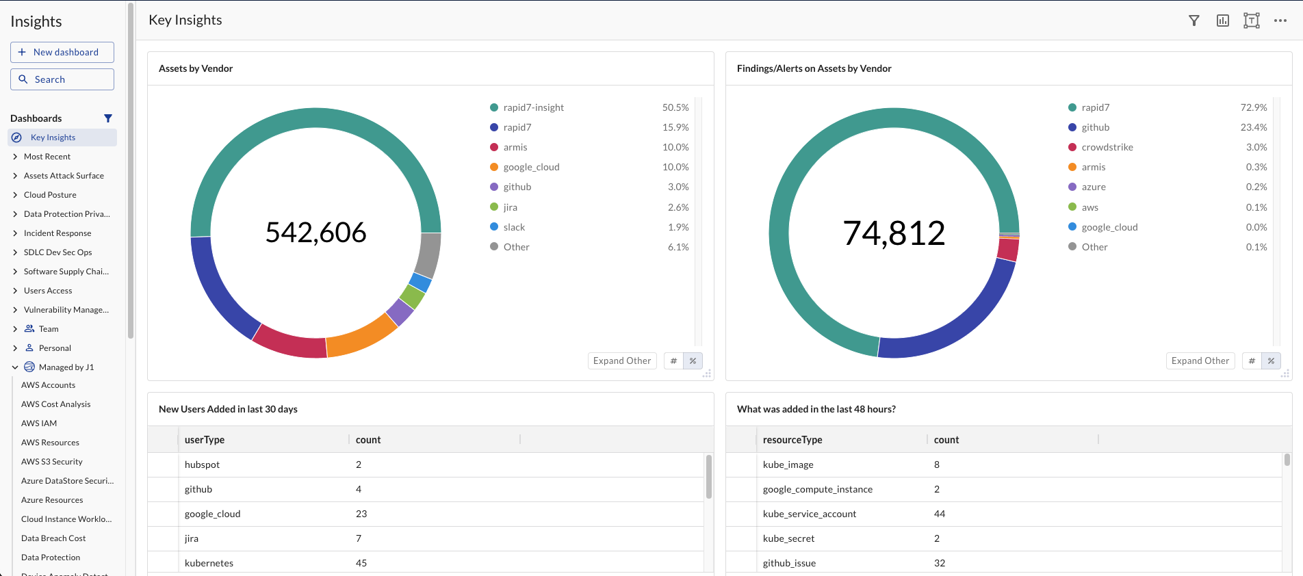Click the Search button in sidebar

coord(62,79)
